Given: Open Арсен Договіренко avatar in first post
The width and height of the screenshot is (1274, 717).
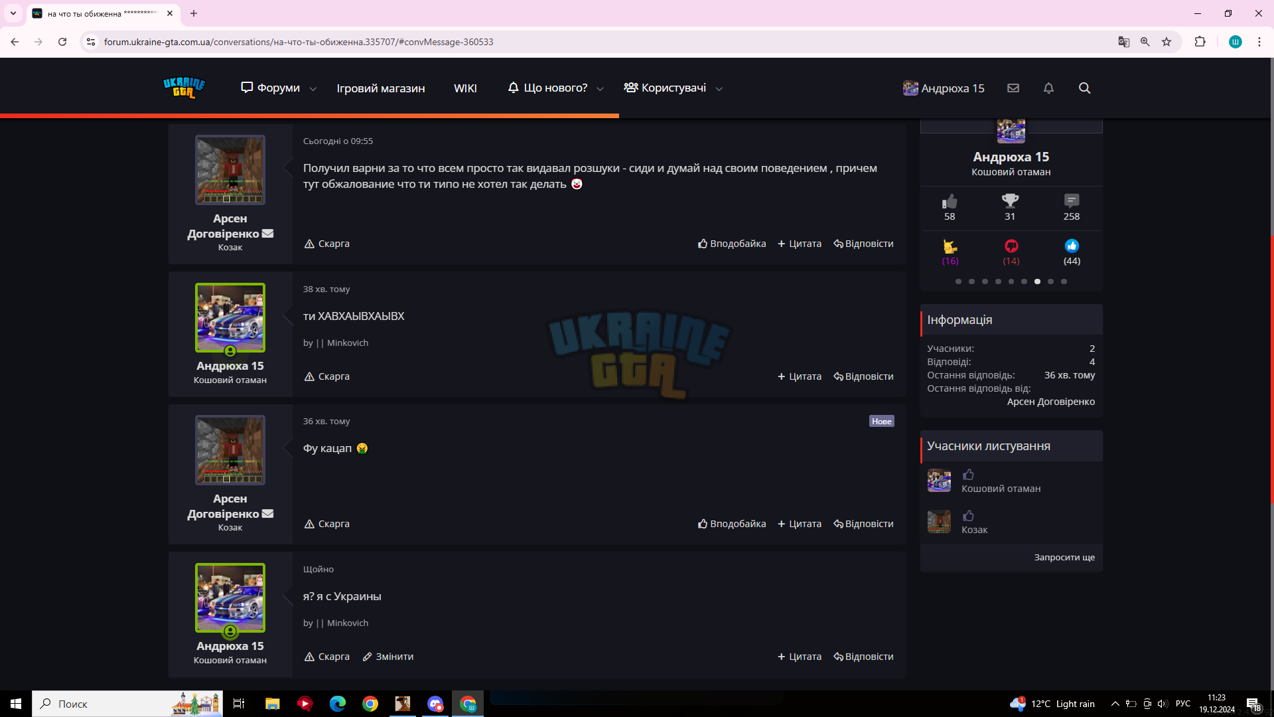Looking at the screenshot, I should 230,169.
